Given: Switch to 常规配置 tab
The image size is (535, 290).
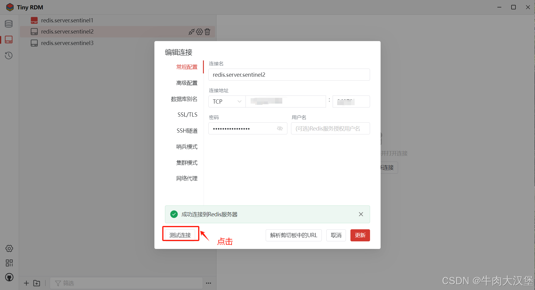Looking at the screenshot, I should [187, 67].
